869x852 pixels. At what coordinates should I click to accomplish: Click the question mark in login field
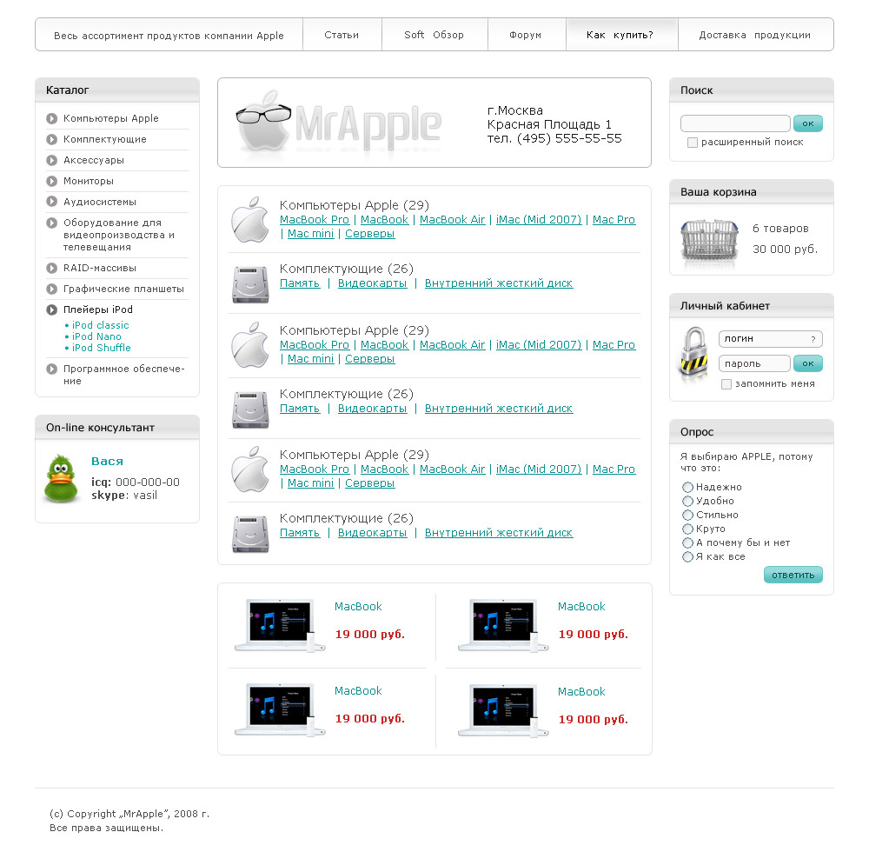[x=813, y=339]
